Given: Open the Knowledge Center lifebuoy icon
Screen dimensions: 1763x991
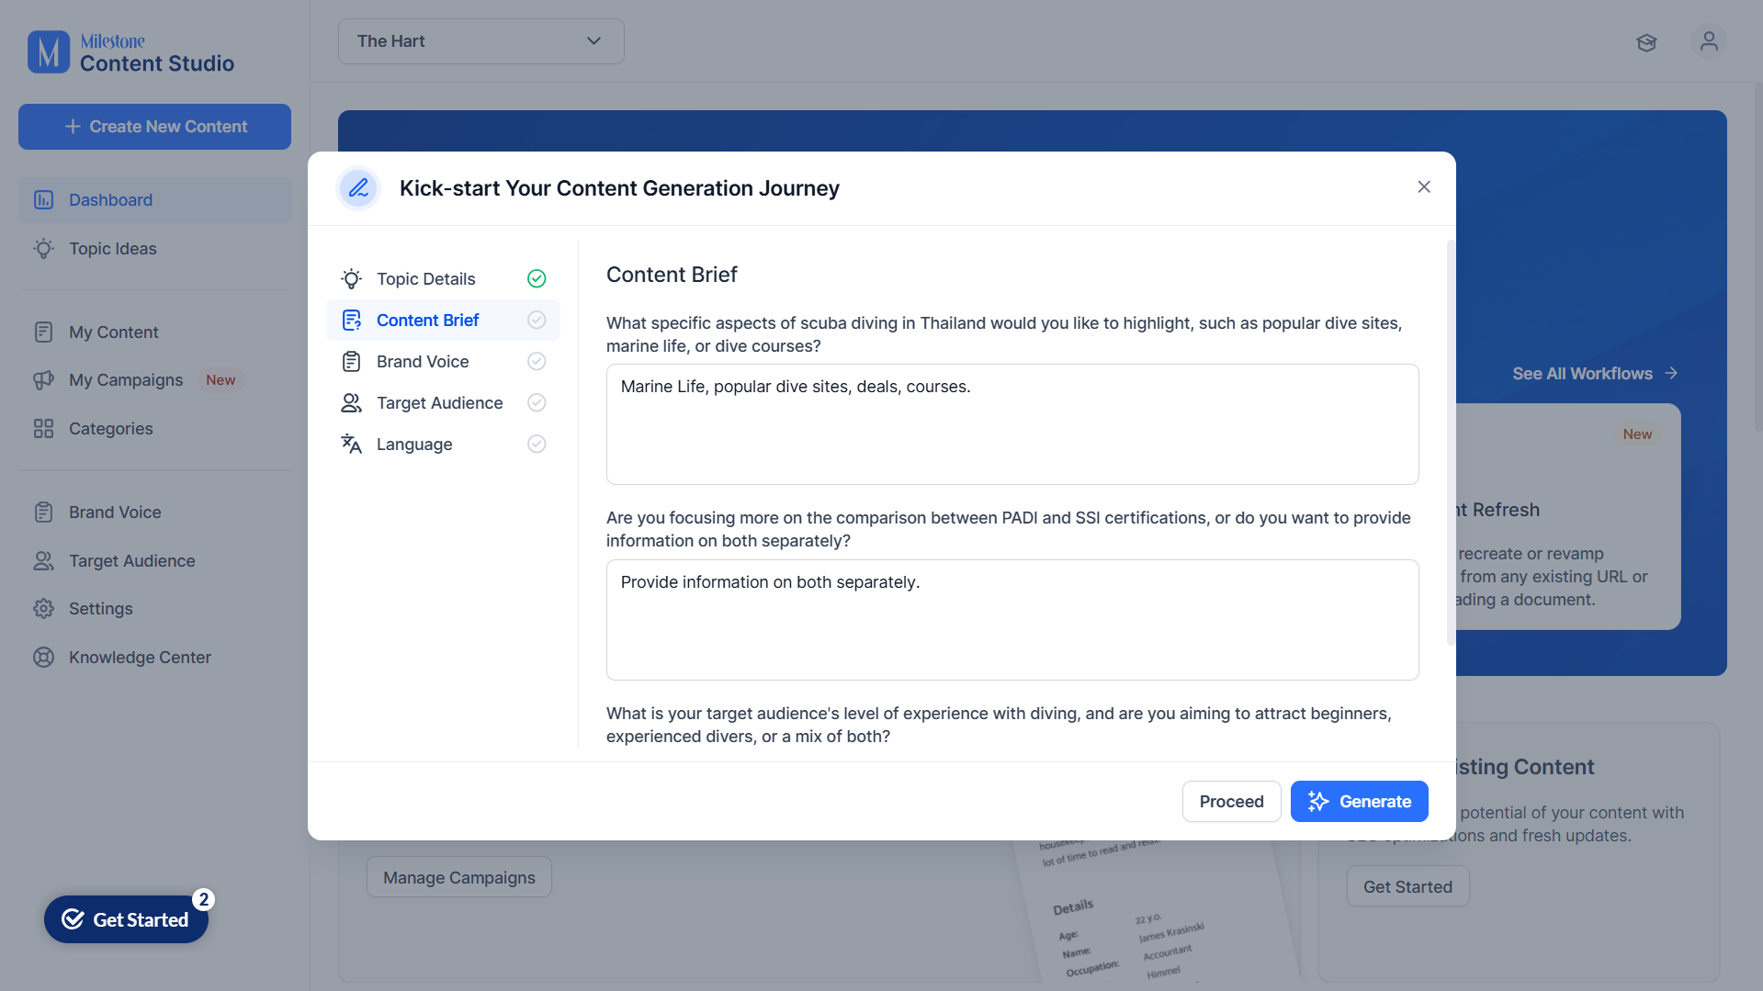Looking at the screenshot, I should tap(43, 658).
